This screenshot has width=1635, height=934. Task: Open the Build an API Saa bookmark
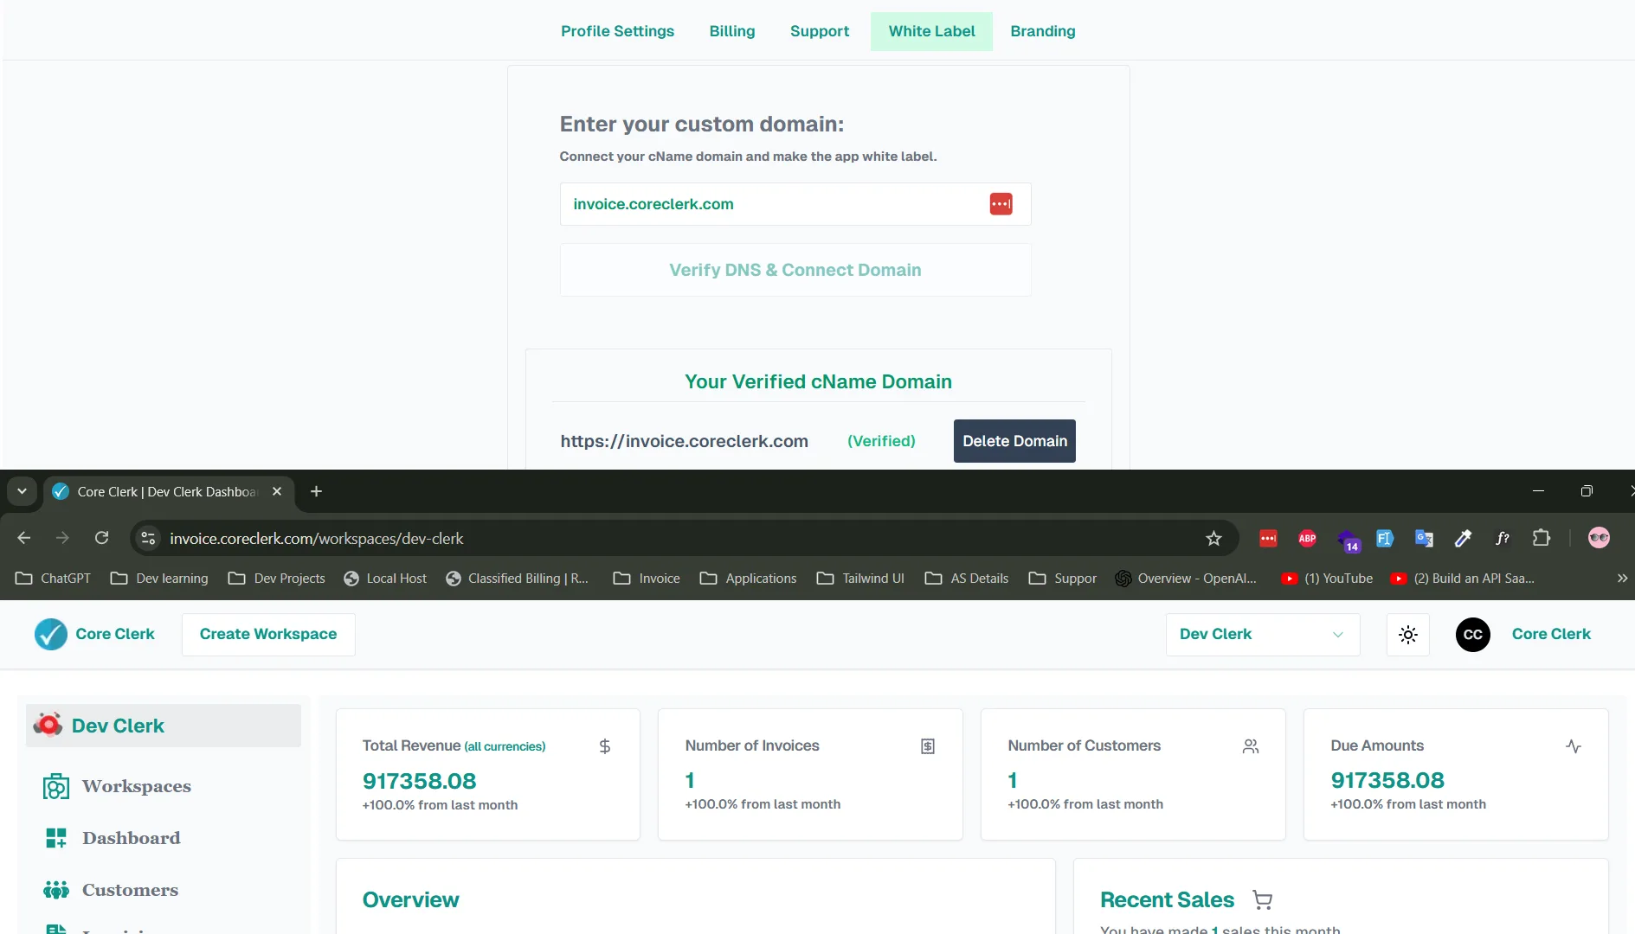pyautogui.click(x=1462, y=579)
